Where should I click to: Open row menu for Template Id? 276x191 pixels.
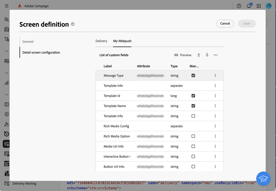click(215, 96)
